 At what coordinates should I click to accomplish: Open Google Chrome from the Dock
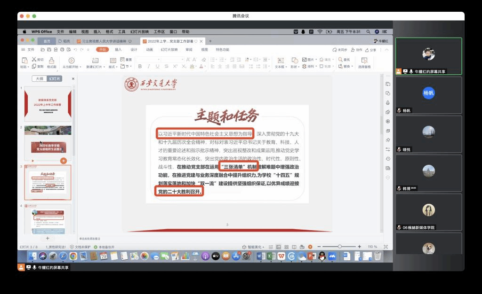coord(73,256)
